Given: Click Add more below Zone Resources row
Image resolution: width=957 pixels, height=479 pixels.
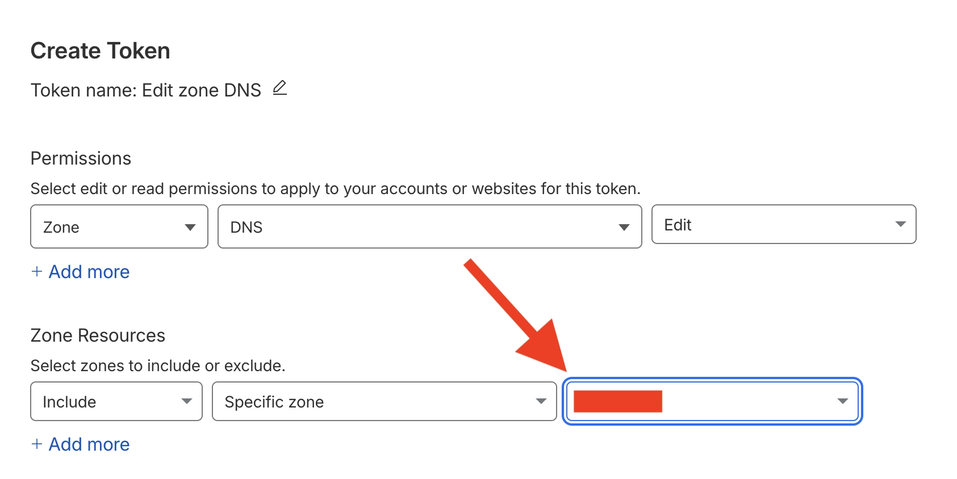Looking at the screenshot, I should [x=89, y=444].
